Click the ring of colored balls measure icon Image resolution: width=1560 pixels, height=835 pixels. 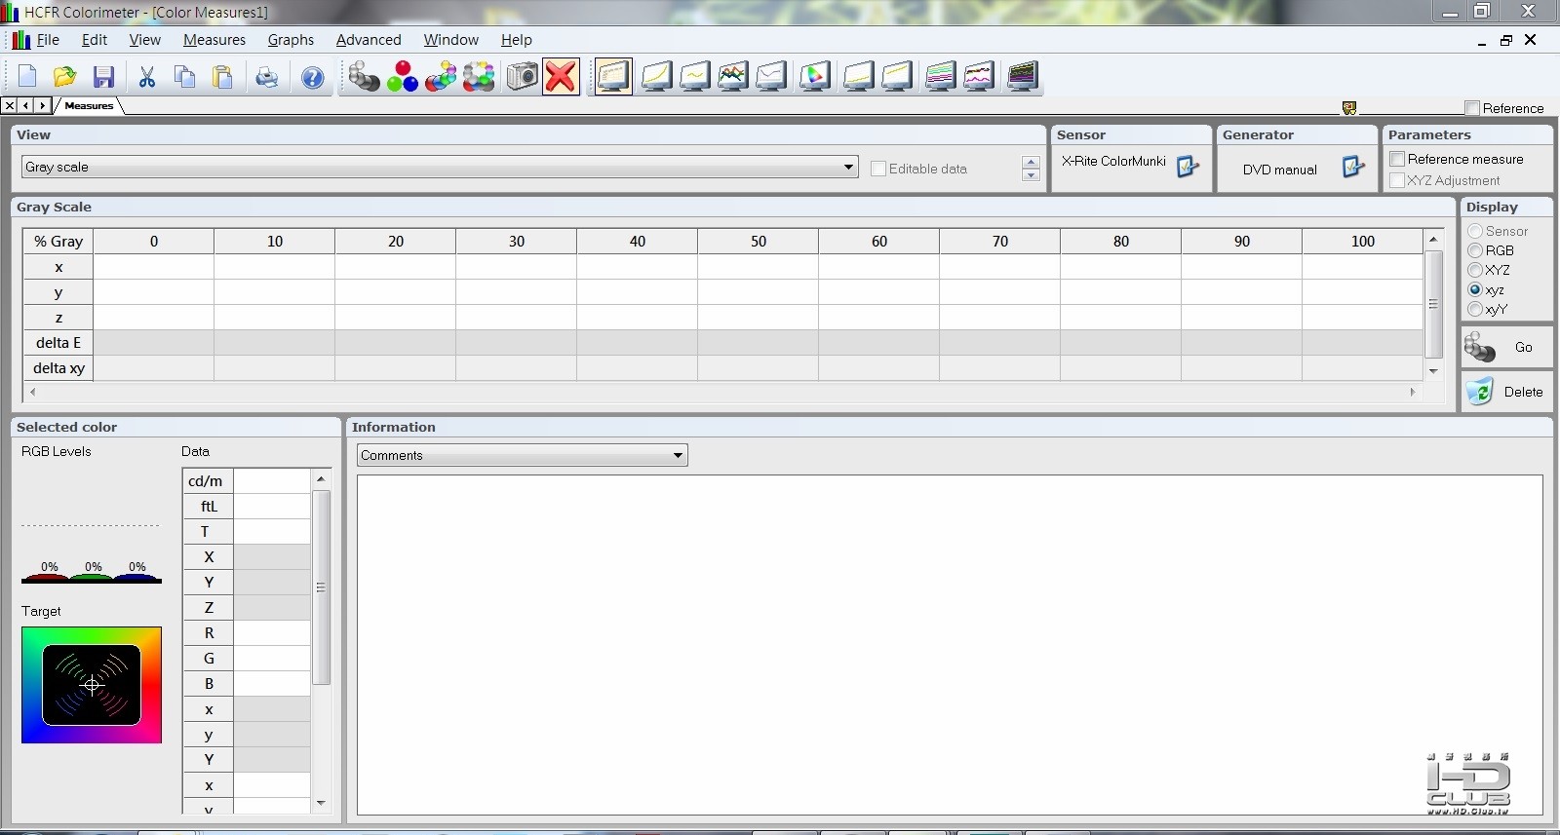click(x=479, y=77)
